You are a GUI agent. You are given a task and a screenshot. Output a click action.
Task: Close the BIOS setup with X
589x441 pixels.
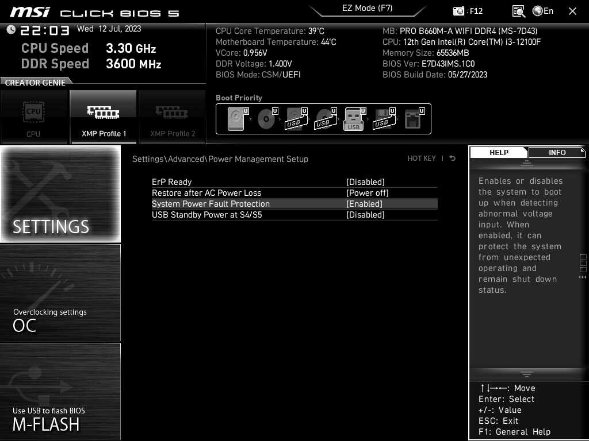click(572, 11)
